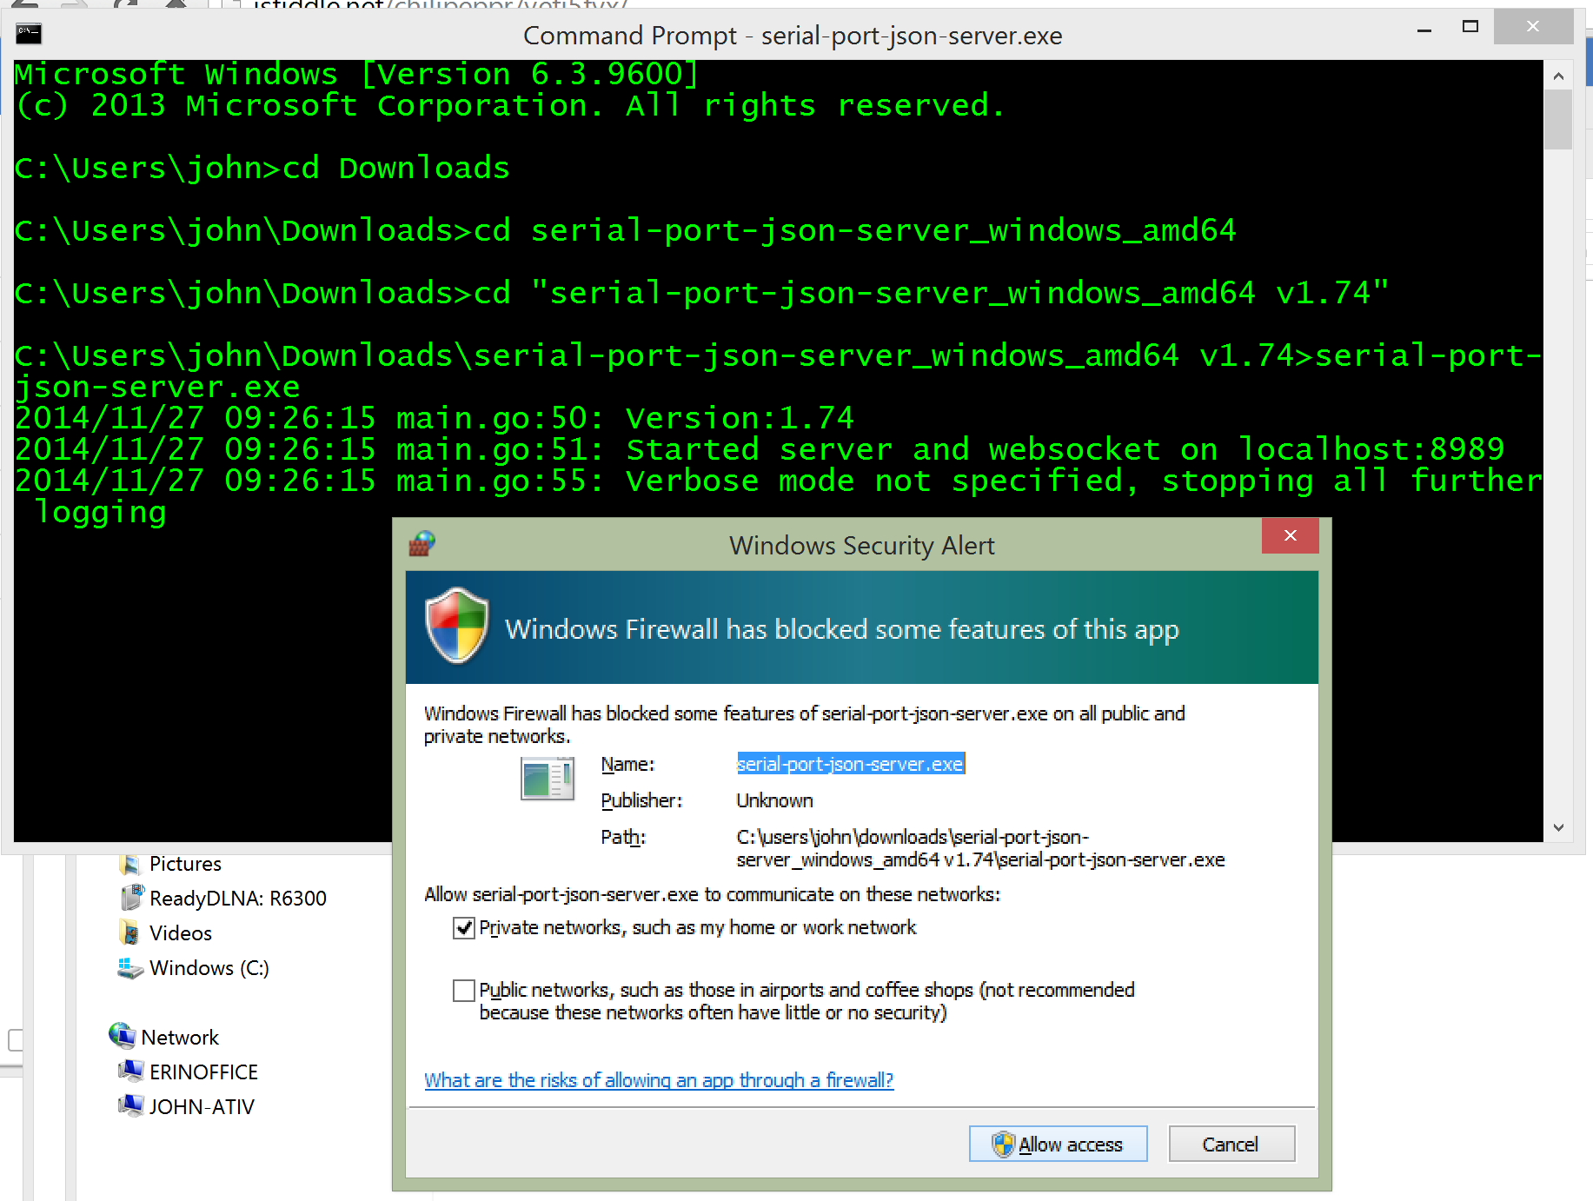This screenshot has width=1593, height=1201.
Task: Select Videos in Explorer tree
Action: pyautogui.click(x=181, y=933)
